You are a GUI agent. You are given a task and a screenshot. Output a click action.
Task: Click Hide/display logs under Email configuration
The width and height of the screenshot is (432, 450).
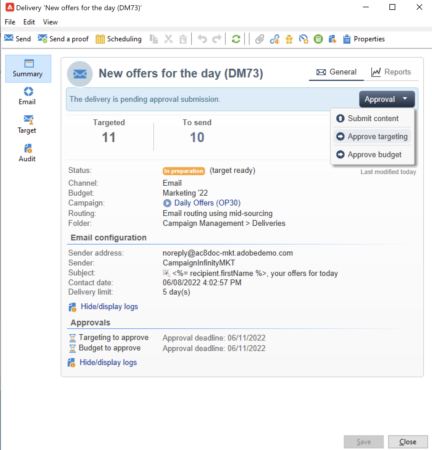coord(109,307)
